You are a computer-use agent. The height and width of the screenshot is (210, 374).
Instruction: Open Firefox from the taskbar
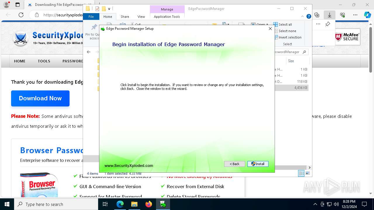point(148,204)
